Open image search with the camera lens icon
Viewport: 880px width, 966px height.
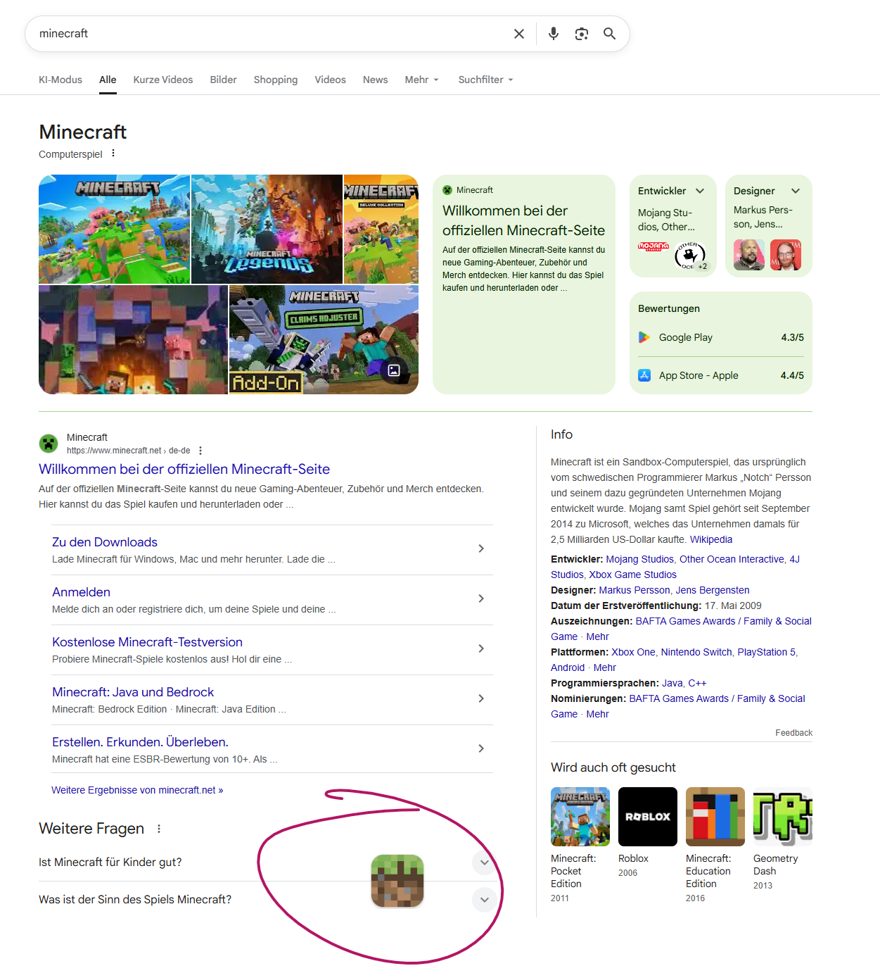point(582,34)
